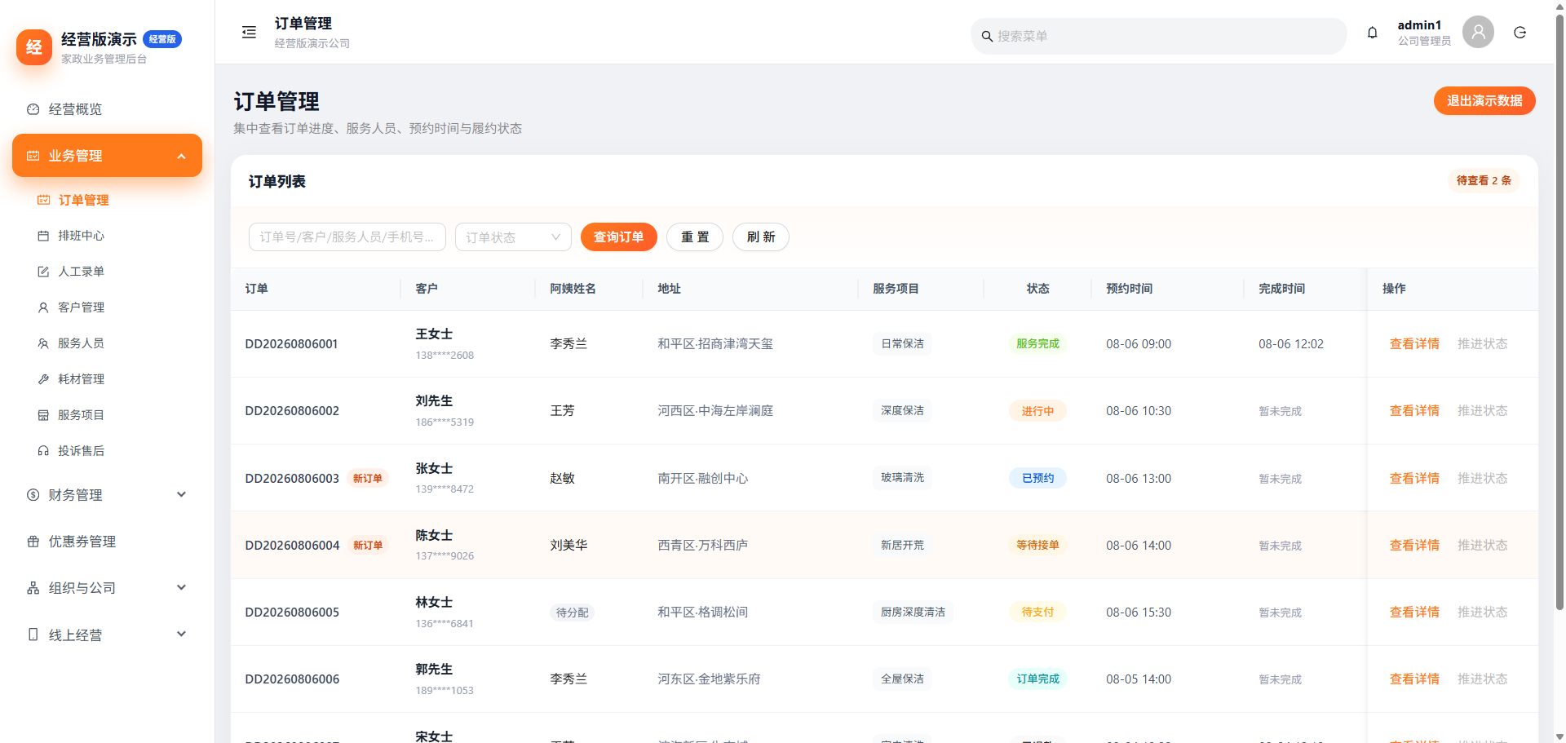Open 服务人员 menu item

pyautogui.click(x=107, y=343)
